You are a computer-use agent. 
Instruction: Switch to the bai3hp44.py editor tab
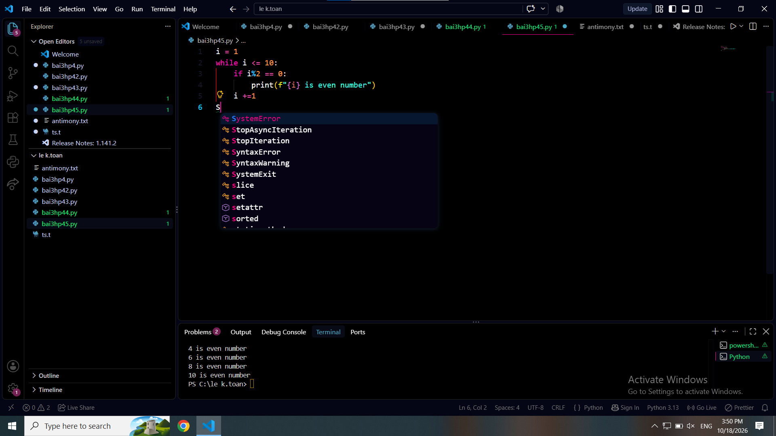click(x=462, y=27)
